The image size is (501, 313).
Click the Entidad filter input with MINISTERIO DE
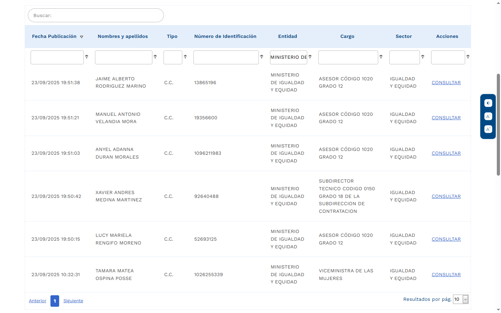click(288, 57)
